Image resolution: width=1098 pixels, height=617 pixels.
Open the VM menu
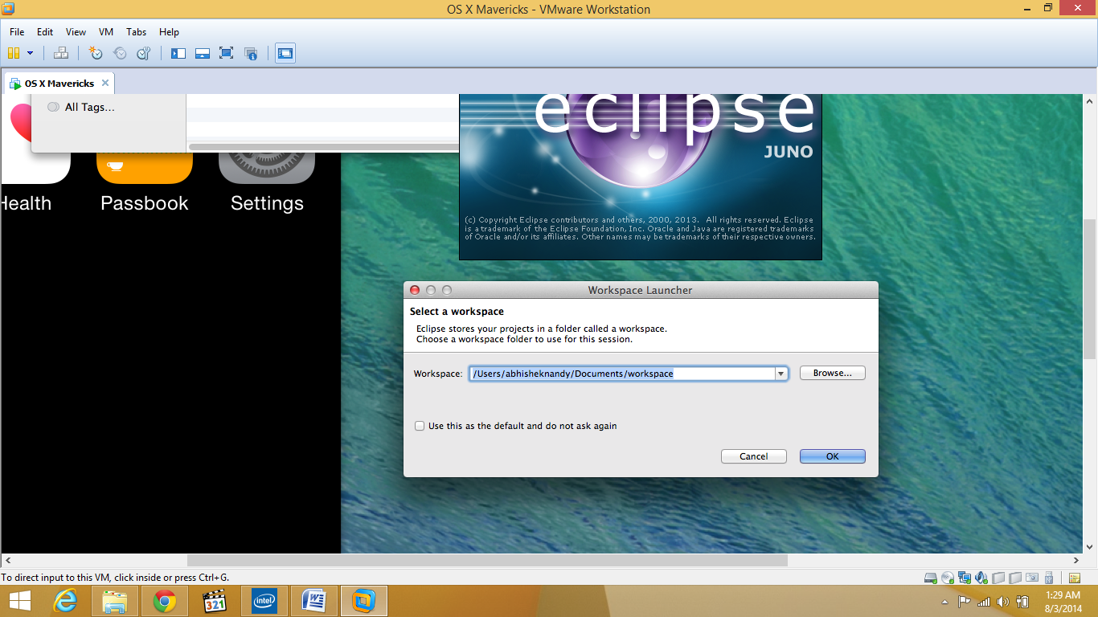click(x=106, y=32)
